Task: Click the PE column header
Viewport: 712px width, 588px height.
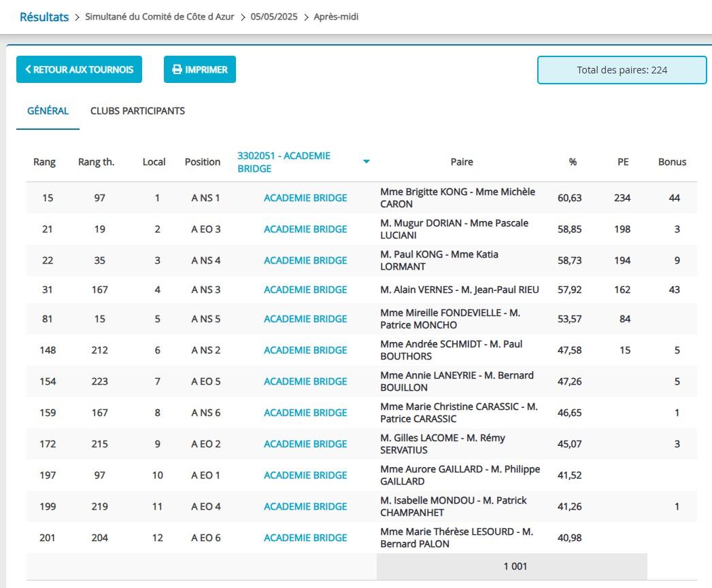Action: 623,162
